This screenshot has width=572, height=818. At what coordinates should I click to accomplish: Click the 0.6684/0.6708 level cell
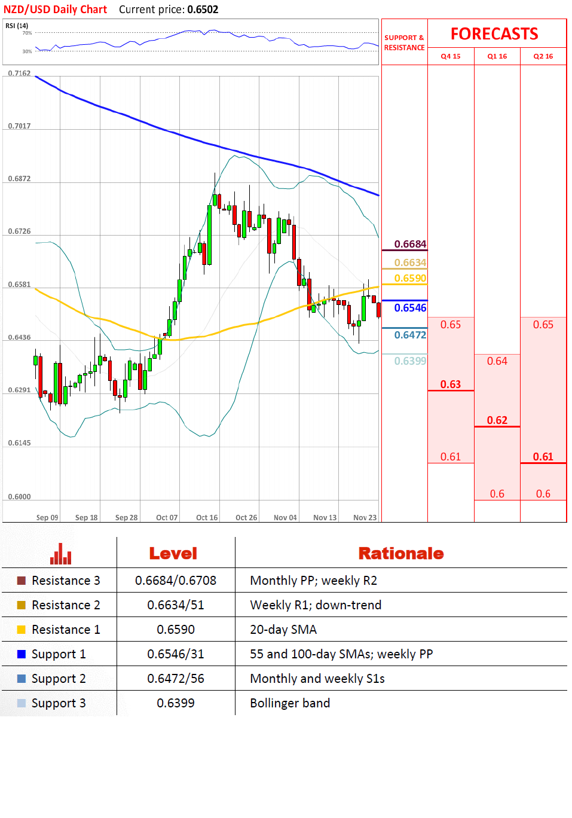pyautogui.click(x=176, y=581)
